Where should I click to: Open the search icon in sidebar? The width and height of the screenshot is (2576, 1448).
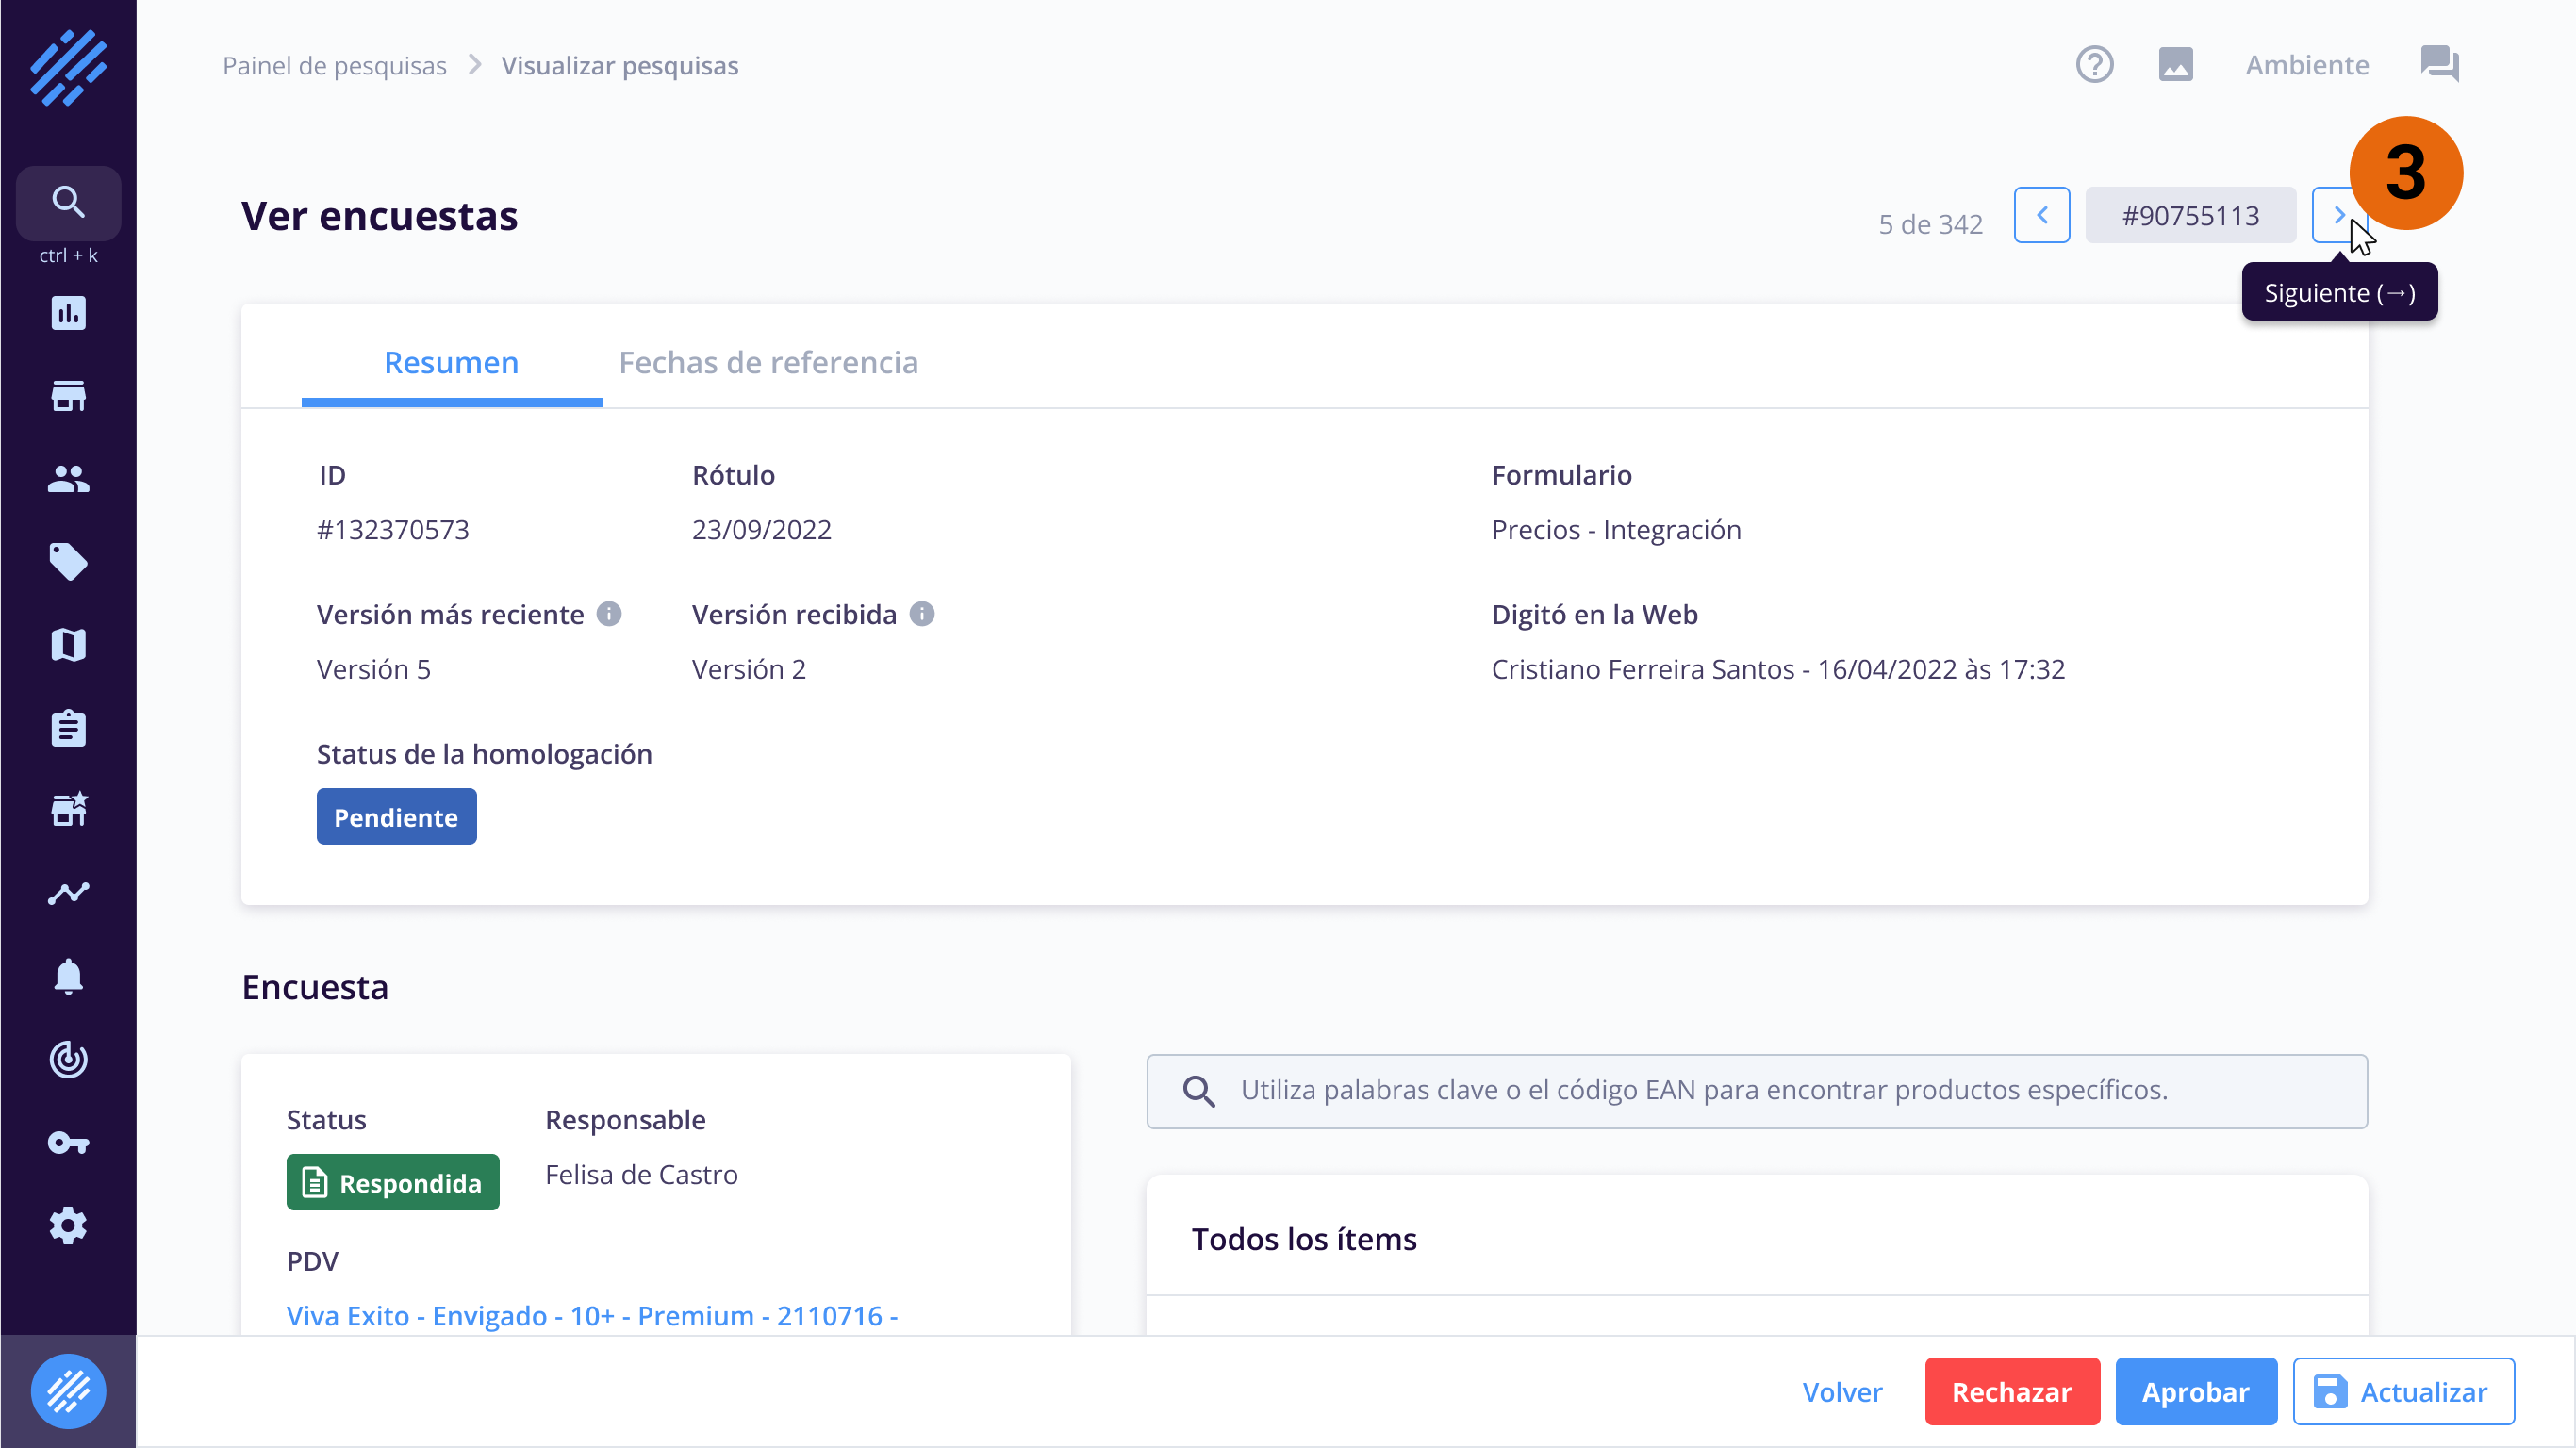point(68,202)
